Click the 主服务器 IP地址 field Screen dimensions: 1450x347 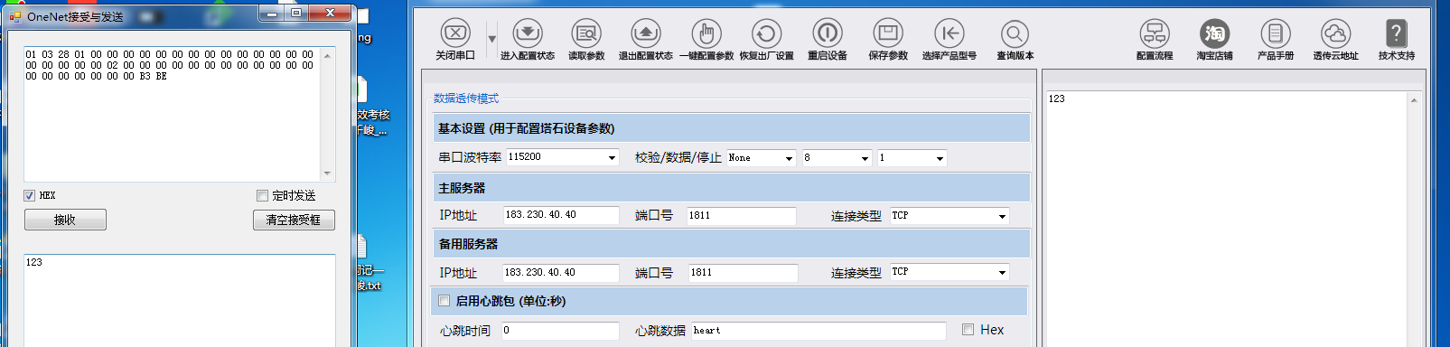(561, 215)
